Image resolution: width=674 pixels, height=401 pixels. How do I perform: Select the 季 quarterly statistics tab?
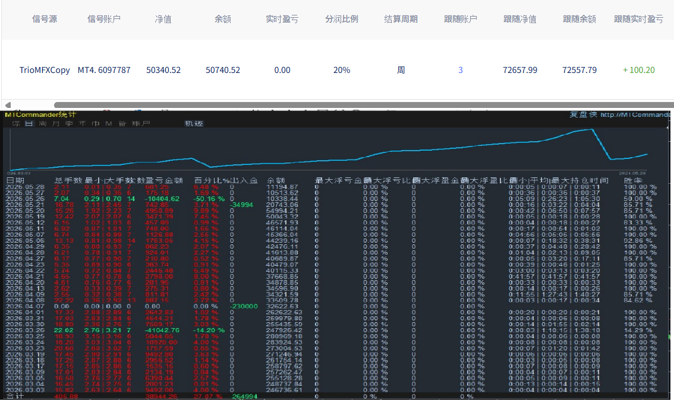69,123
